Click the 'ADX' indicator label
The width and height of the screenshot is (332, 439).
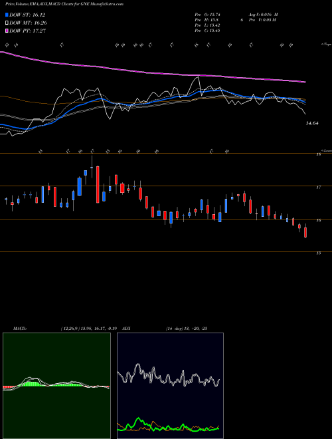(x=127, y=329)
